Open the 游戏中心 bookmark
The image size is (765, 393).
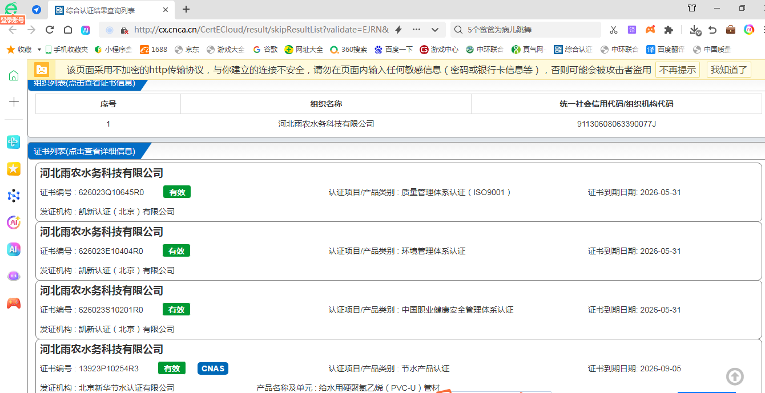click(x=439, y=50)
